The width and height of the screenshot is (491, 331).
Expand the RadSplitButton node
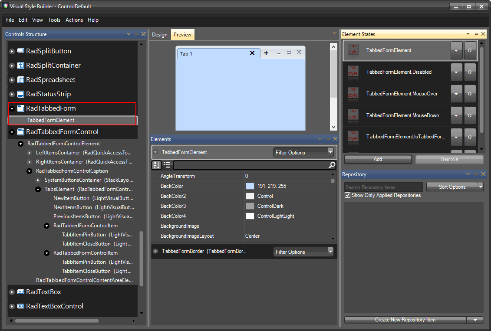(x=12, y=51)
